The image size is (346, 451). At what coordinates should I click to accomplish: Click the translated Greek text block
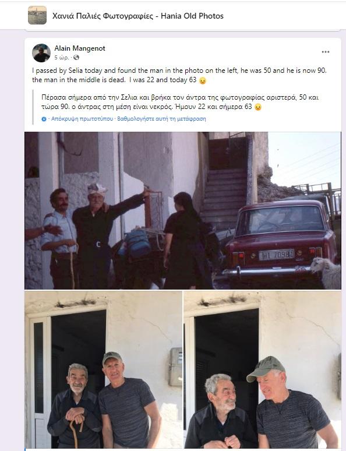(180, 102)
